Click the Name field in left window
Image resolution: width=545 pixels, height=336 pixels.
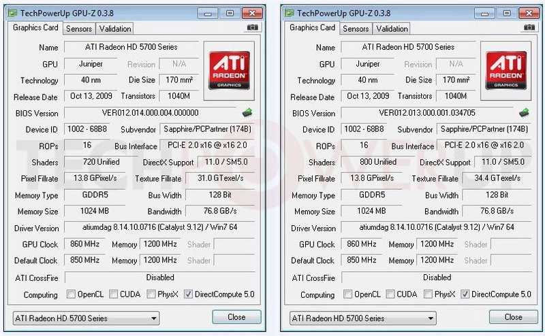click(131, 47)
